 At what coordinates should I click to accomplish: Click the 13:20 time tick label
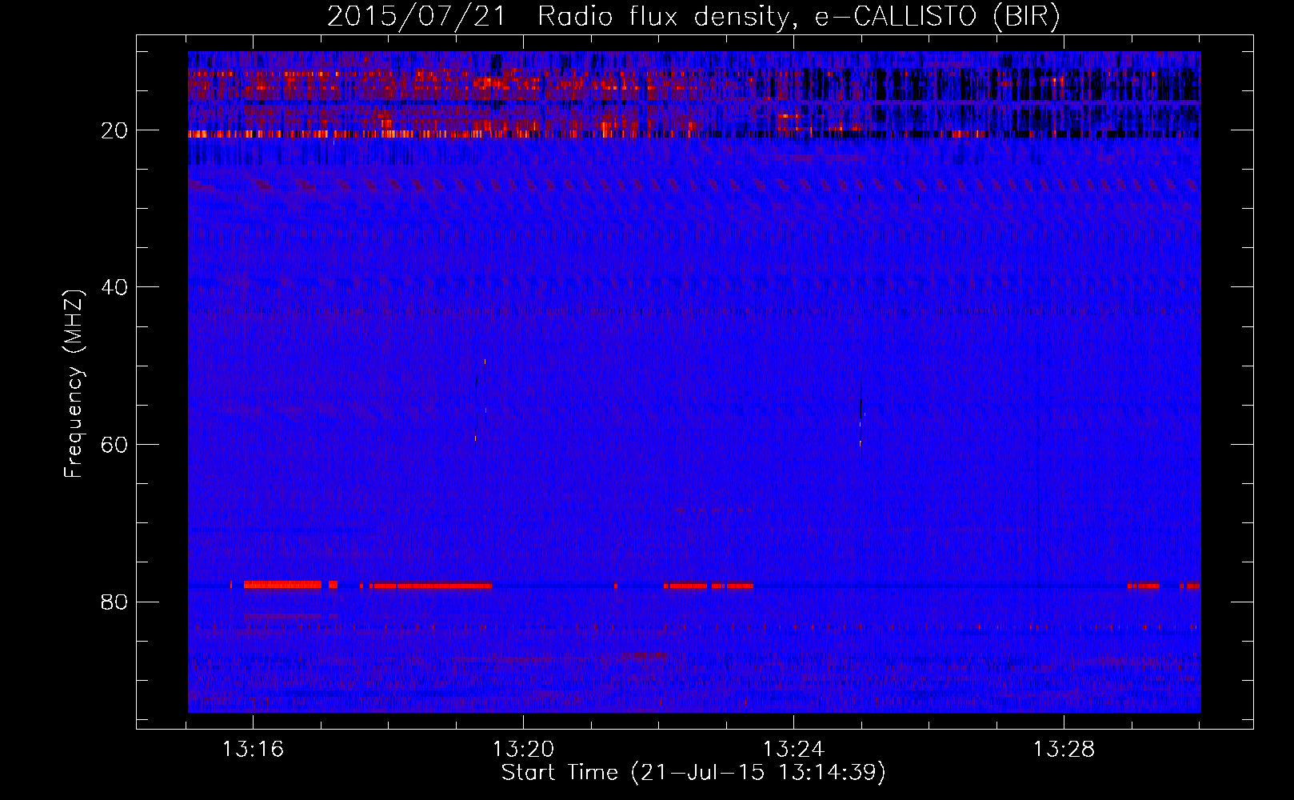point(524,750)
